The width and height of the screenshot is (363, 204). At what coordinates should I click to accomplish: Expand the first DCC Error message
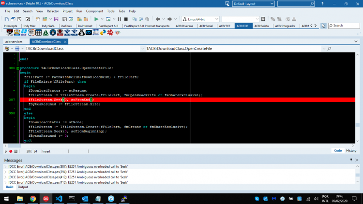[5, 166]
